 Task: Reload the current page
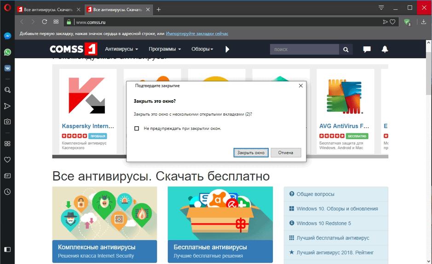tap(44, 22)
